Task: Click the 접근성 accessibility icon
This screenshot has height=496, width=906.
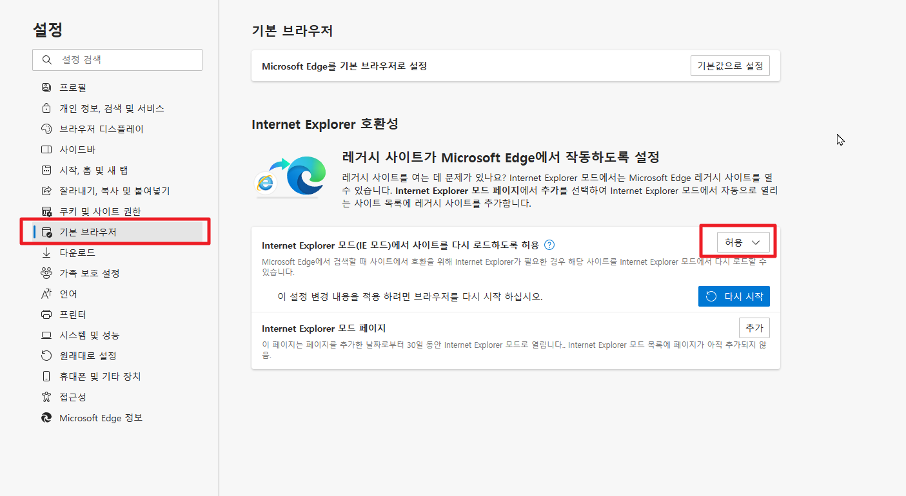Action: pyautogui.click(x=46, y=397)
